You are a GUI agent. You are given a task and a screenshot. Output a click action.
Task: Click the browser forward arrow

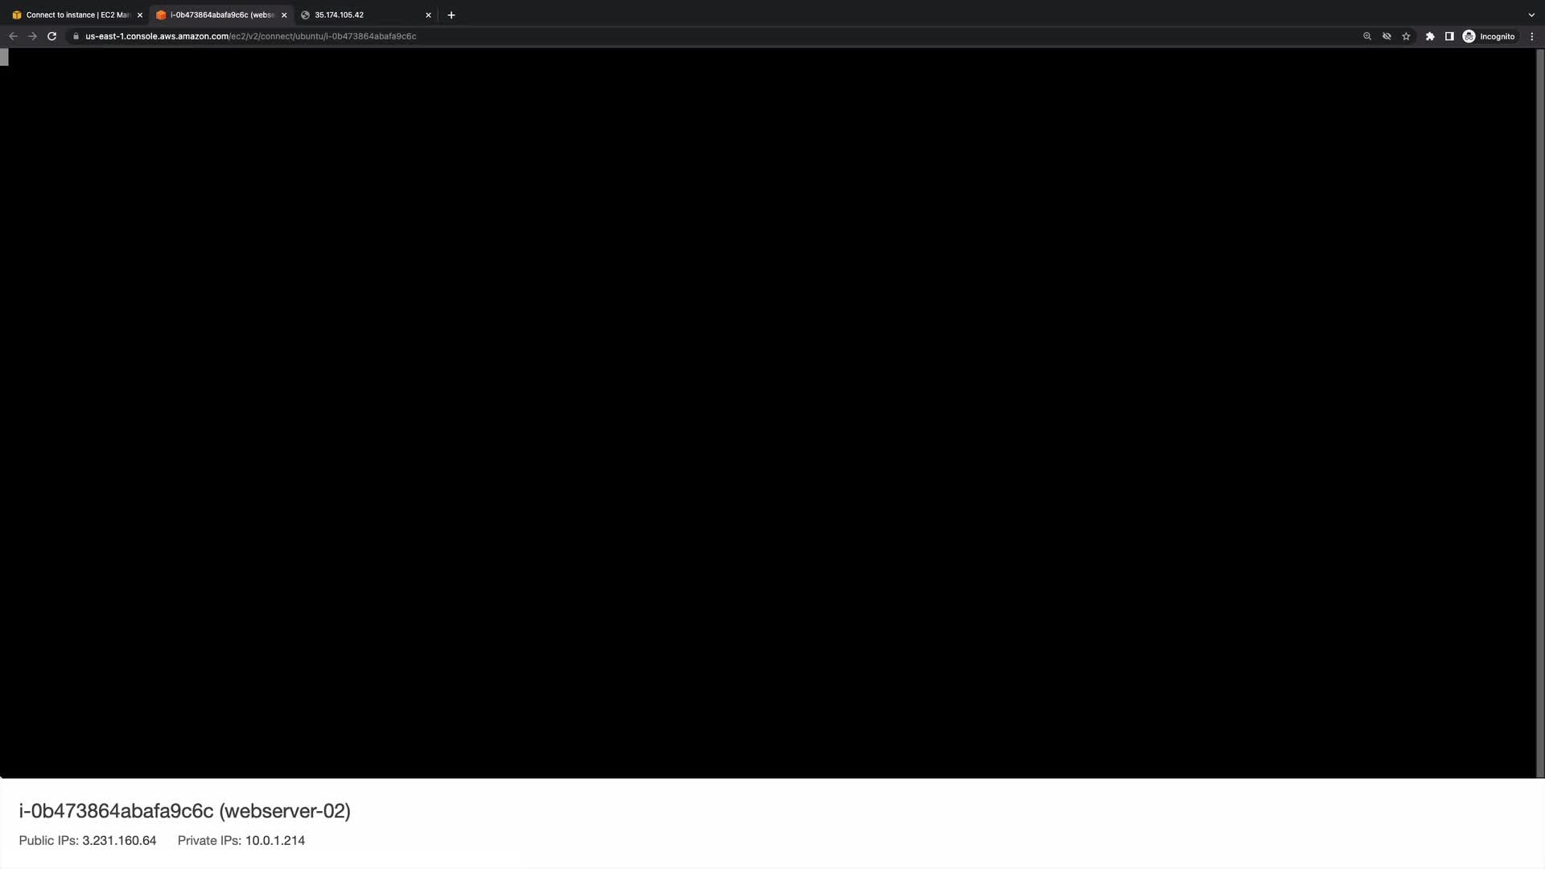32,36
